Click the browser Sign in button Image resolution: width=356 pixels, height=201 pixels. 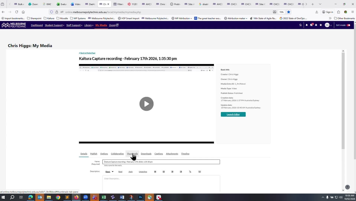pyautogui.click(x=328, y=12)
